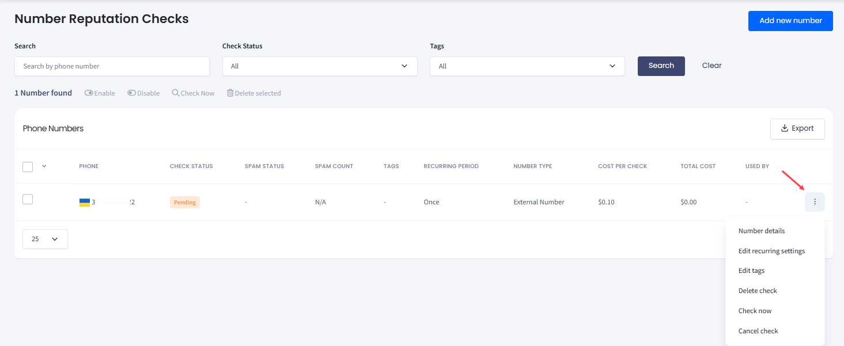Click the RECURRING PERIOD column header

coord(451,166)
